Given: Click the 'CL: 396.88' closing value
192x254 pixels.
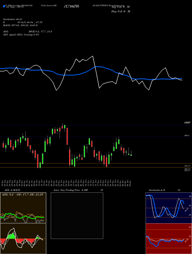Looking at the screenshot, I should (72, 7).
